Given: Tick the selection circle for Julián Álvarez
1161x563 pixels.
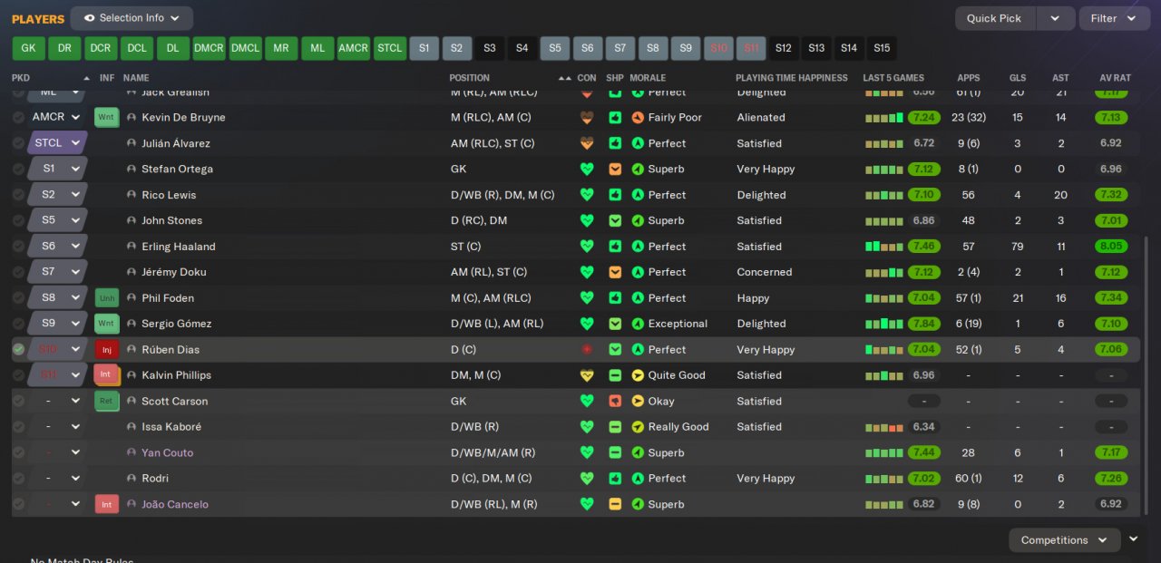Looking at the screenshot, I should click(x=18, y=143).
